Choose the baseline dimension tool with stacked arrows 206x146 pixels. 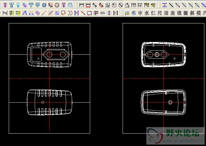click(140, 5)
